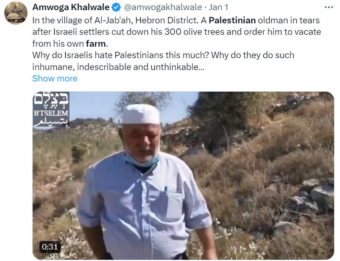The height and width of the screenshot is (261, 340).
Task: Open Amwoga Khalwale's profile avatar
Action: 16,13
